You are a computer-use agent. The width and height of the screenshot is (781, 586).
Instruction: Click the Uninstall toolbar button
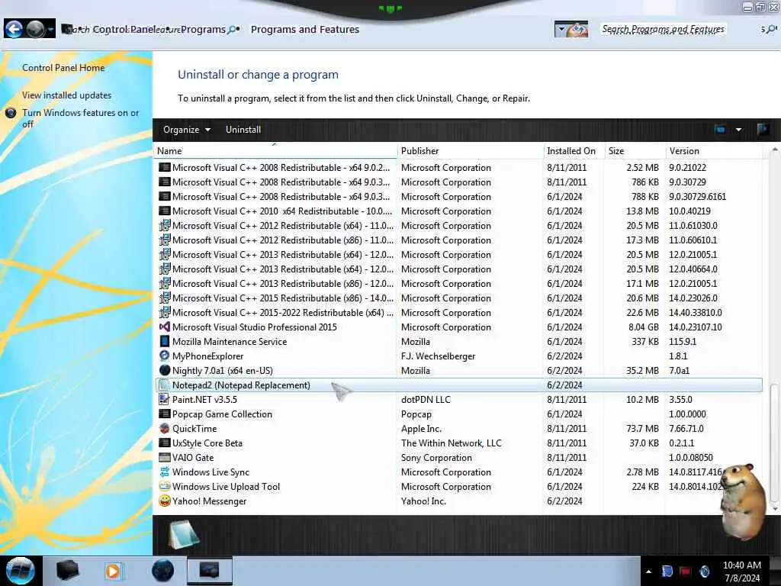(x=243, y=130)
